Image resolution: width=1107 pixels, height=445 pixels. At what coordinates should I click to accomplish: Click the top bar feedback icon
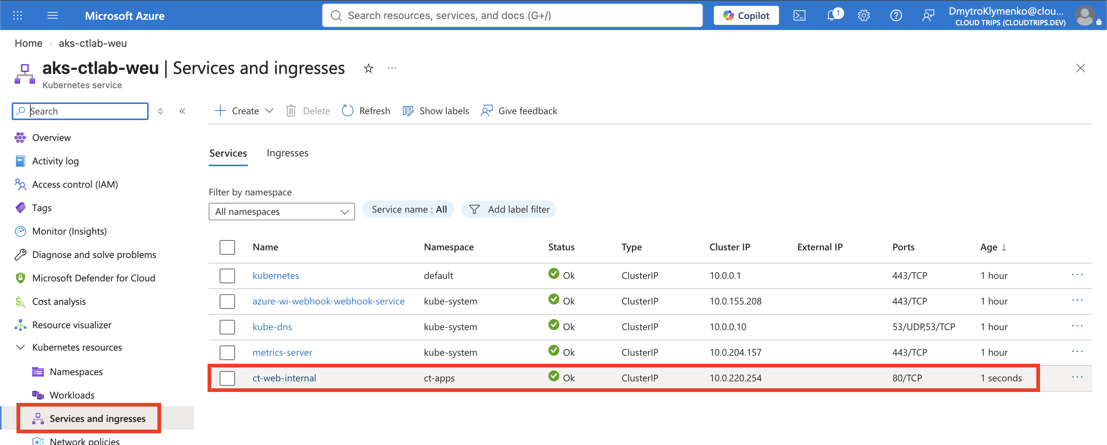pyautogui.click(x=928, y=16)
